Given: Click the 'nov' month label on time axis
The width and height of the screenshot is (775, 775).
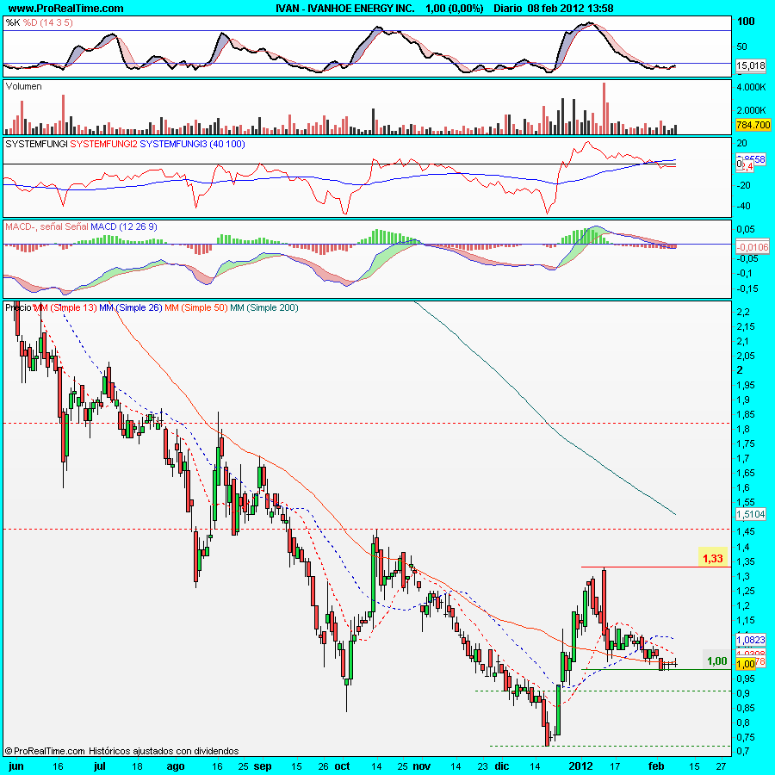Looking at the screenshot, I should pos(422,766).
